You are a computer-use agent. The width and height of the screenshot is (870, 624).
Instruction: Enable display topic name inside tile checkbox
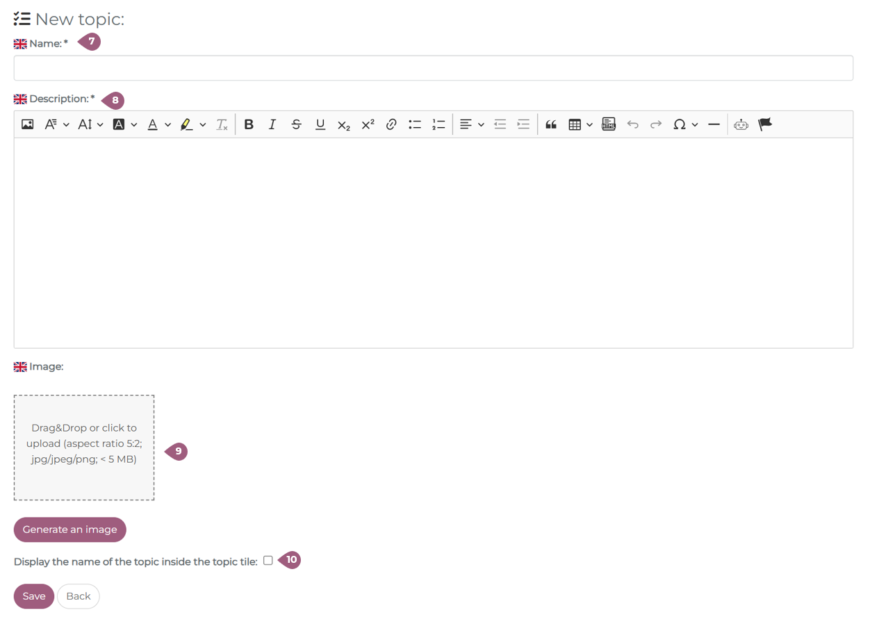tap(268, 561)
